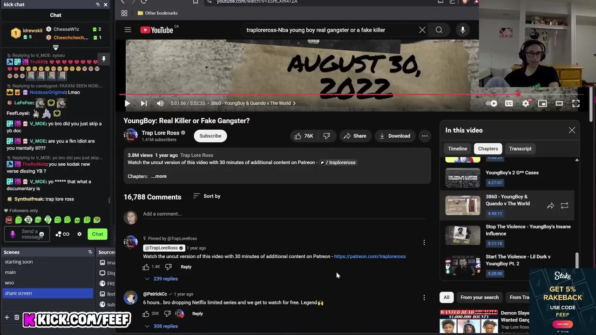The height and width of the screenshot is (335, 596).
Task: Play the paused video
Action: coord(127,103)
